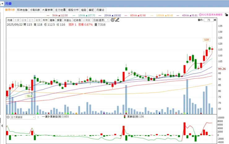Toggle the 均線 moving average overlay
The width and height of the screenshot is (229, 144).
pos(10,20)
